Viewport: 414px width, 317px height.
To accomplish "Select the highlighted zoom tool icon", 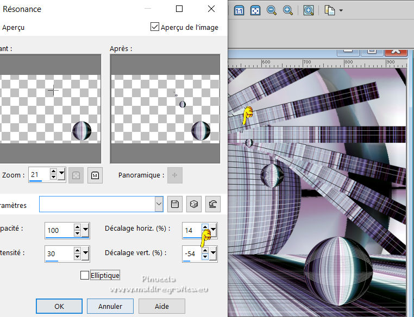I will [x=309, y=10].
